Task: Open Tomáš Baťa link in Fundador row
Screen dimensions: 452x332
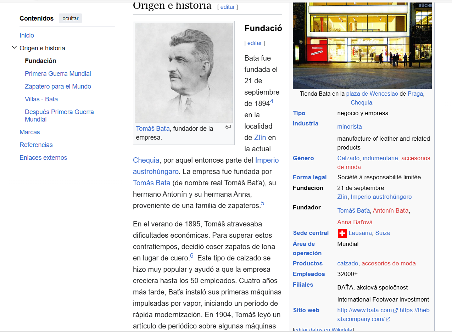Action: [x=353, y=211]
